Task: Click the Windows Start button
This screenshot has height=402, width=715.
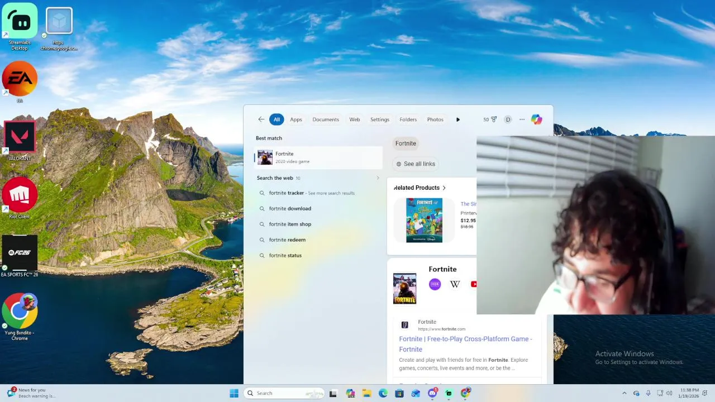Action: pos(234,393)
